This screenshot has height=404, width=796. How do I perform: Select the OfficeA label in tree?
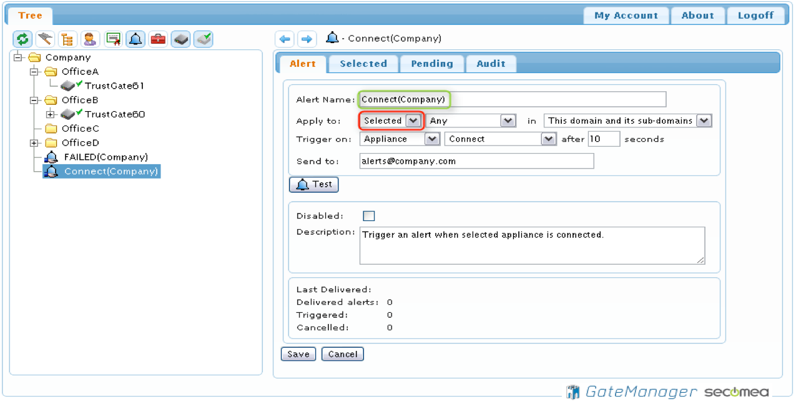[x=80, y=72]
